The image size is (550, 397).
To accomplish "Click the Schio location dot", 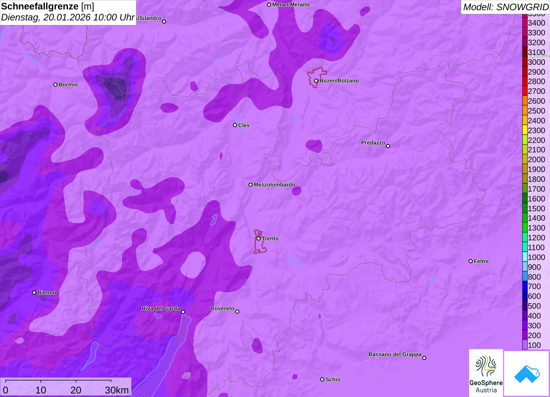I will [322, 379].
